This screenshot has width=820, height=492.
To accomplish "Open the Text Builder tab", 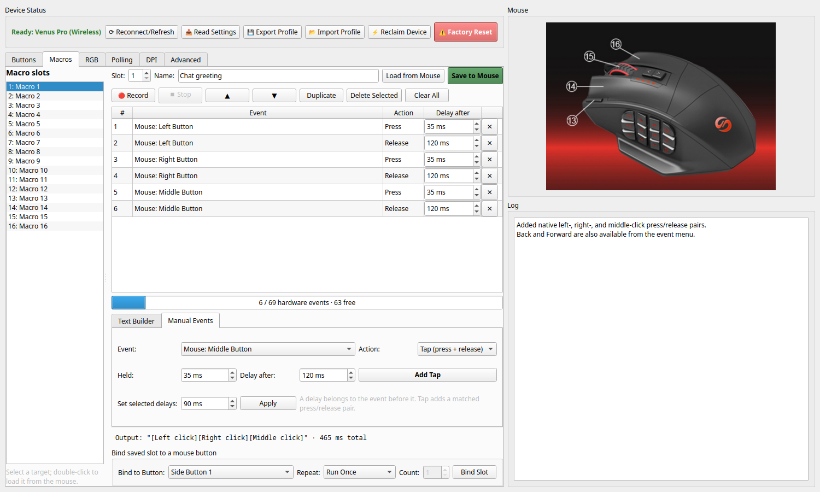I will coord(136,321).
